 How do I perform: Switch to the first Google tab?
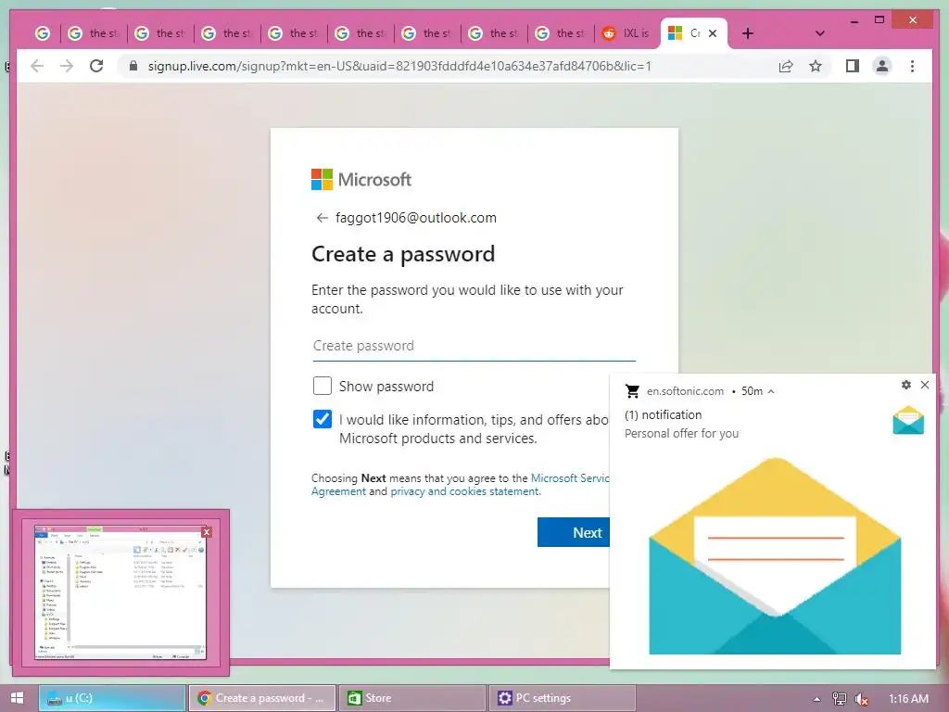pyautogui.click(x=43, y=33)
